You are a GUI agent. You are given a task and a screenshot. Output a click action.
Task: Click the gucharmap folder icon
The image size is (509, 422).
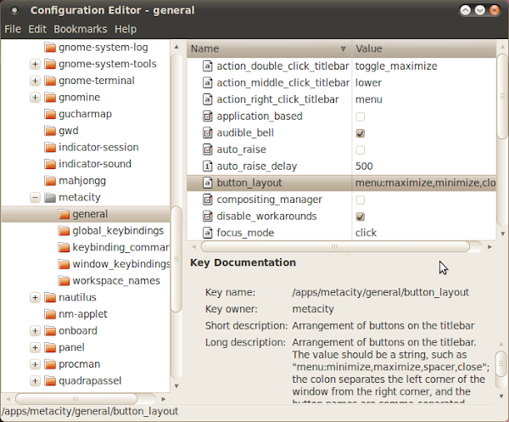click(x=50, y=115)
